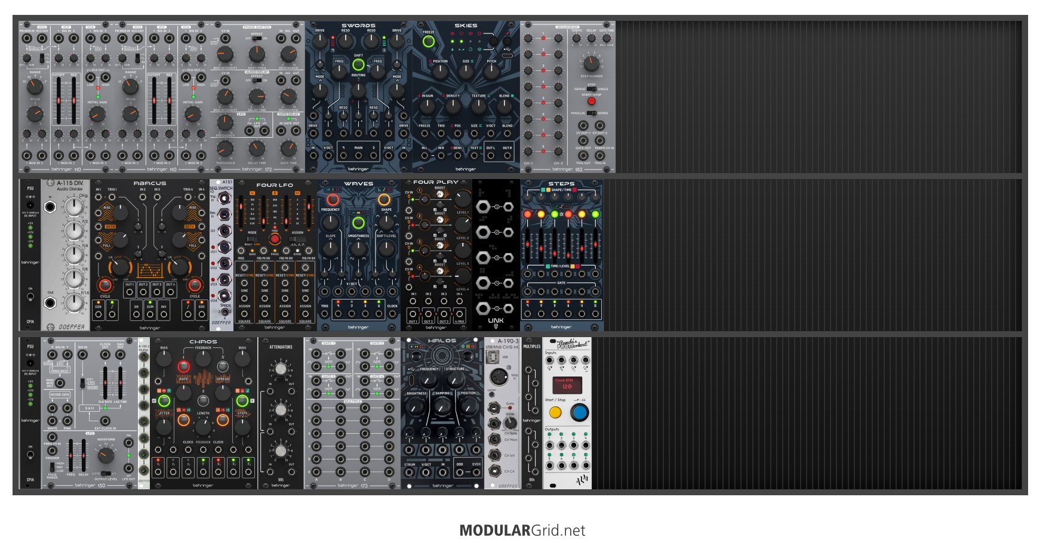1046x543 pixels.
Task: Click the Glide knob on the A-190-3
Action: (509, 422)
